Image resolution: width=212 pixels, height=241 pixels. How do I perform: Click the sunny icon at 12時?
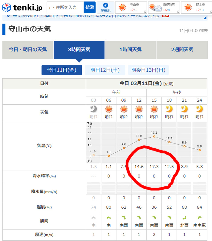coord(139,109)
